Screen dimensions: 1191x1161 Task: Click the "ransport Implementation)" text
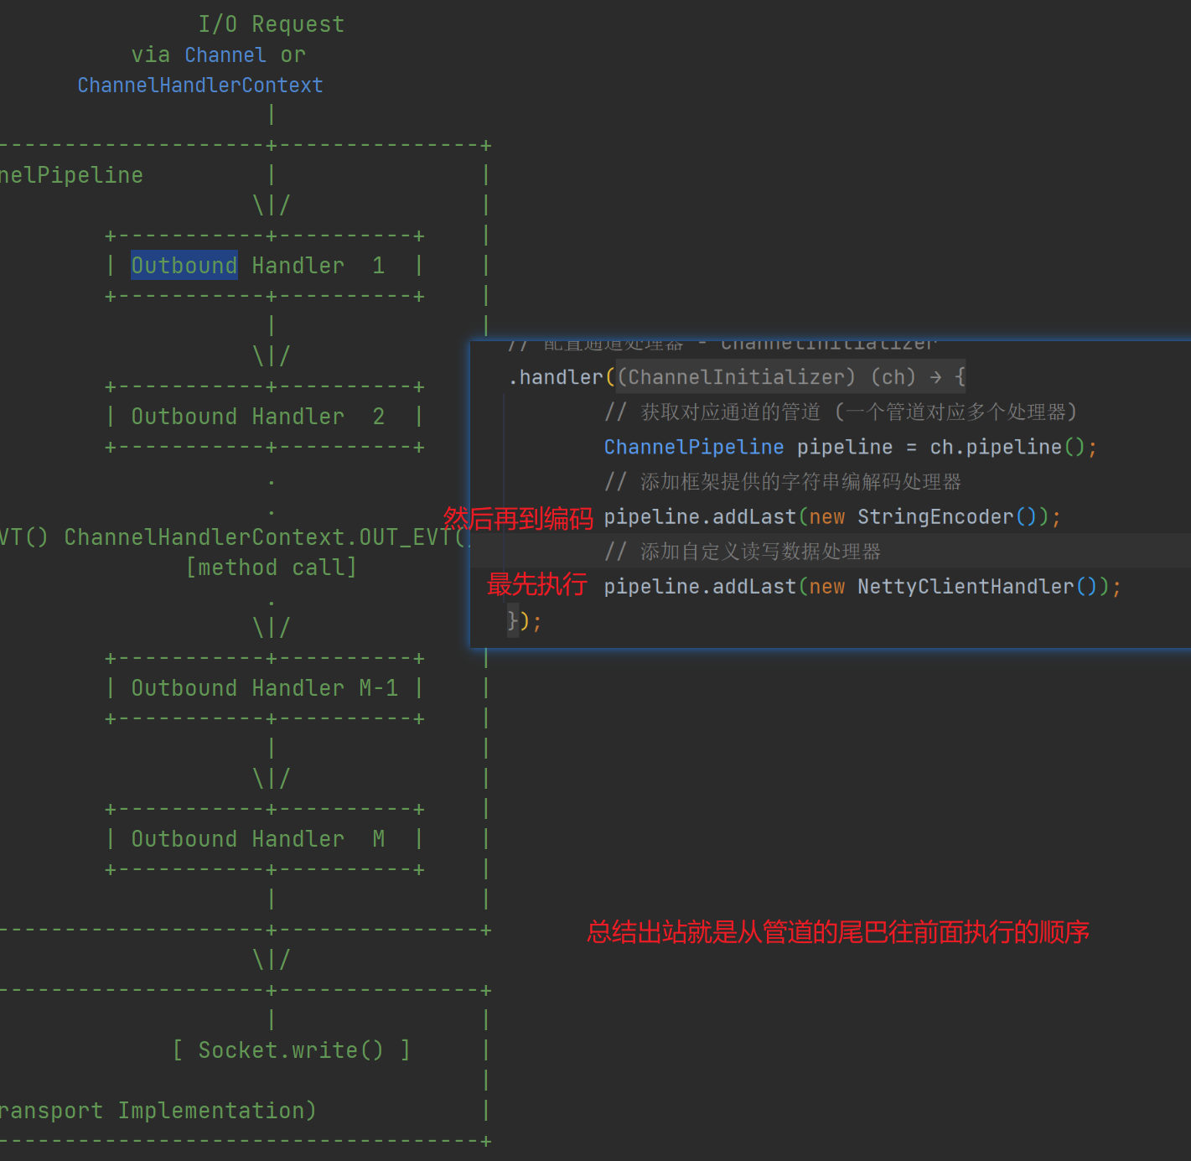[158, 1110]
